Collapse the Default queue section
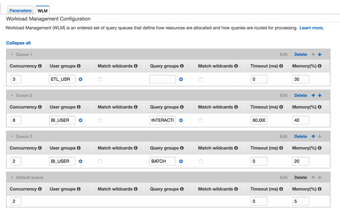 coord(12,178)
